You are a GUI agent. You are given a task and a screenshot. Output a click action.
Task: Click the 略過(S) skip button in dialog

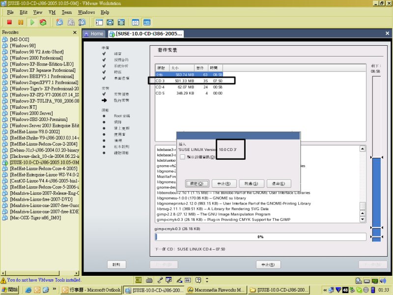[x=252, y=183]
